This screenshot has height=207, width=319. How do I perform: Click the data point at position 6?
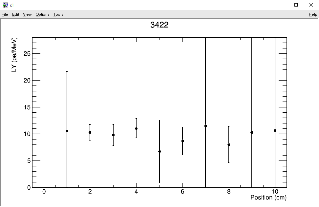tap(182, 141)
